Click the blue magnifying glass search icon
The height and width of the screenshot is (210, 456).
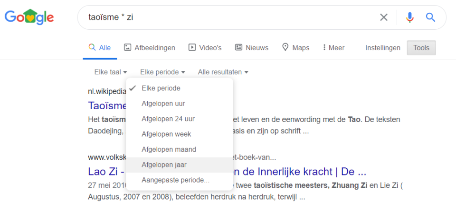click(430, 17)
